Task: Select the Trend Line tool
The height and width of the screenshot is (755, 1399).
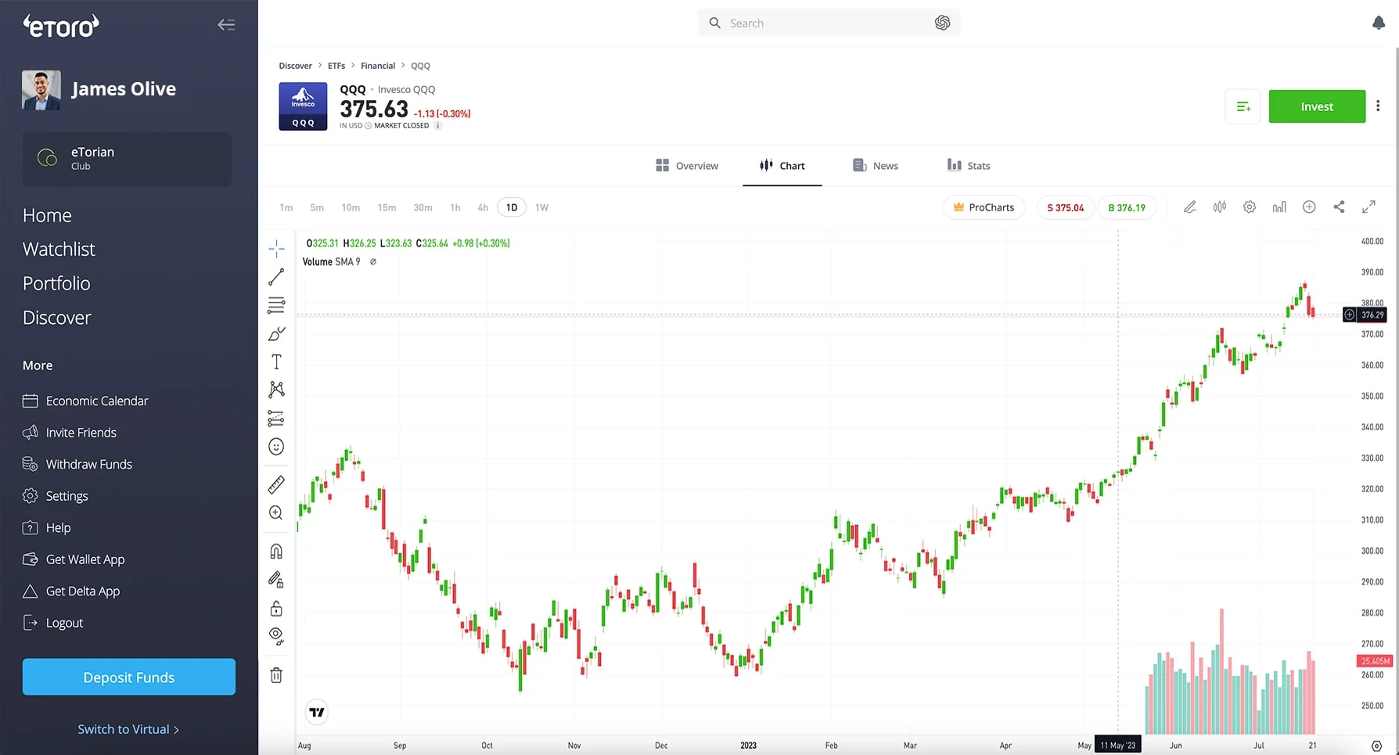Action: pyautogui.click(x=275, y=276)
